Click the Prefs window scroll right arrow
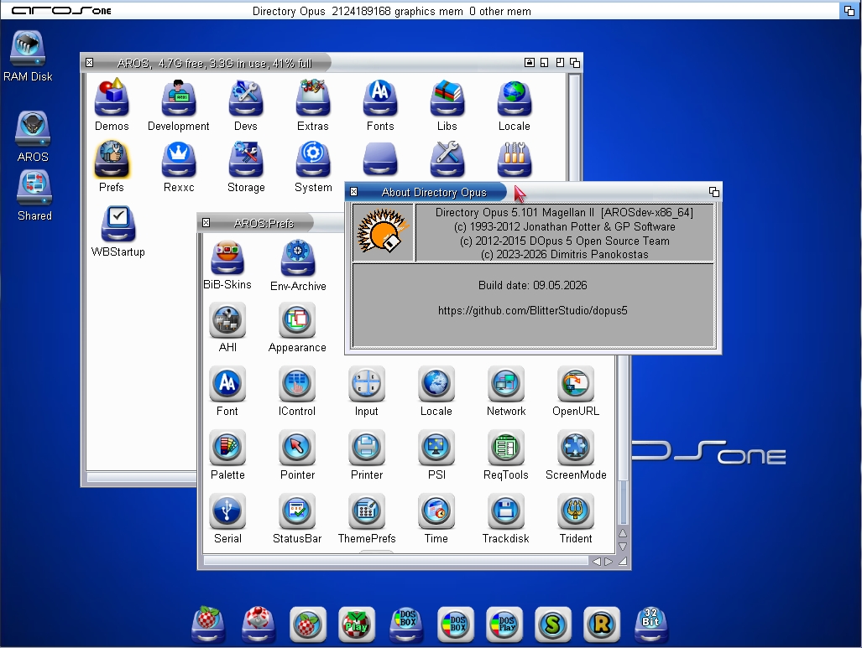862x648 pixels. click(x=609, y=561)
